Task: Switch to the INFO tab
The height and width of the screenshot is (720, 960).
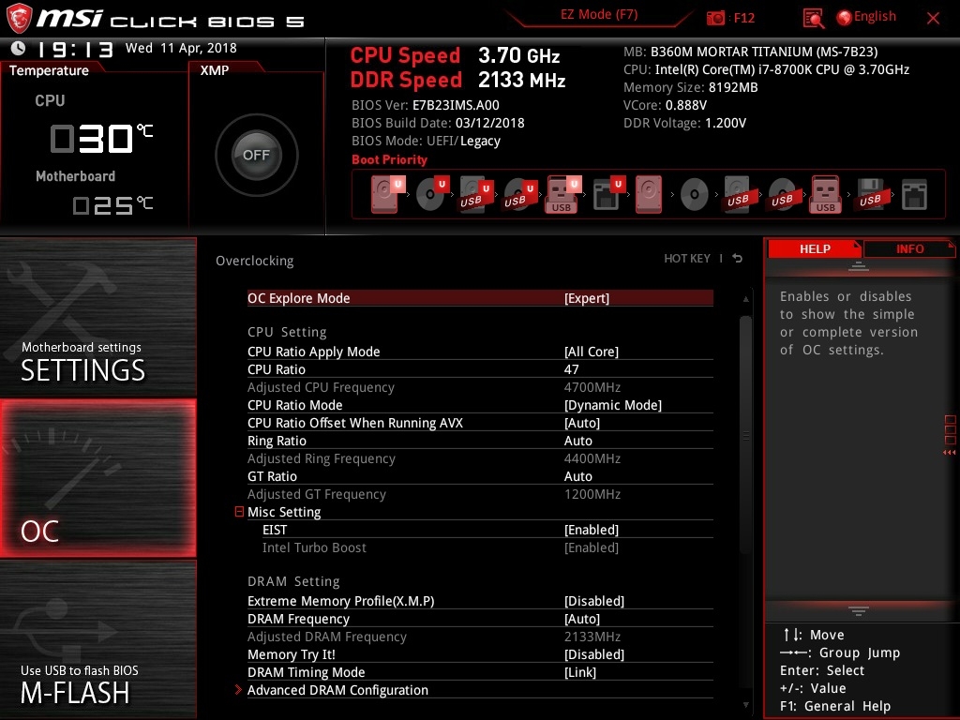Action: [x=909, y=248]
